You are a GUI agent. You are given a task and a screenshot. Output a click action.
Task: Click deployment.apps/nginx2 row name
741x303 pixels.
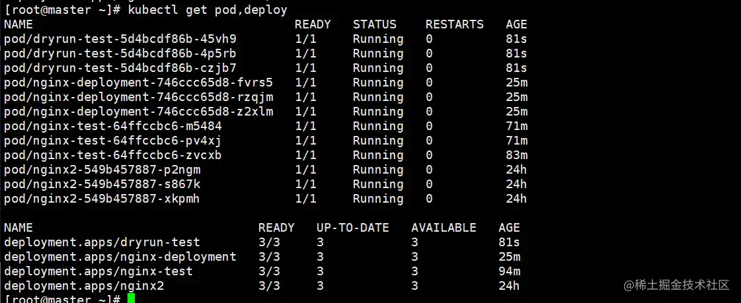point(84,286)
